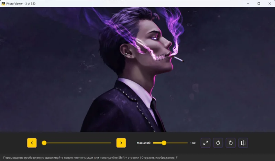
Task: Click the middle of the photo navigation track
Action: 77,143
